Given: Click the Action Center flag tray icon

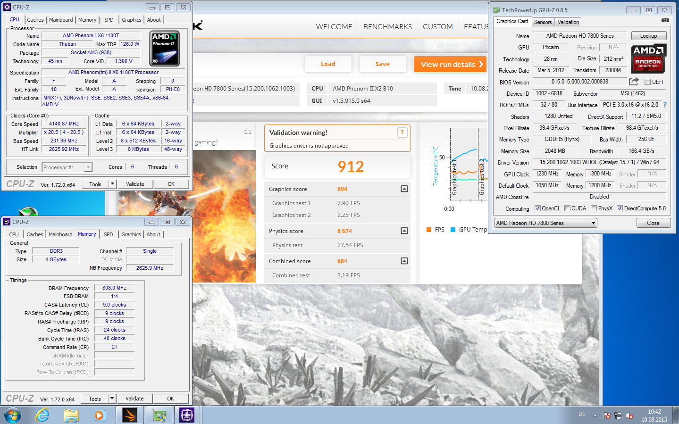Looking at the screenshot, I should tap(607, 416).
